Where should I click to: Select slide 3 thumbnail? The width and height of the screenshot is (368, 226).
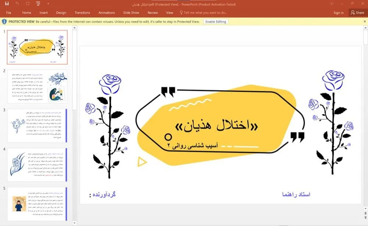pyautogui.click(x=37, y=126)
